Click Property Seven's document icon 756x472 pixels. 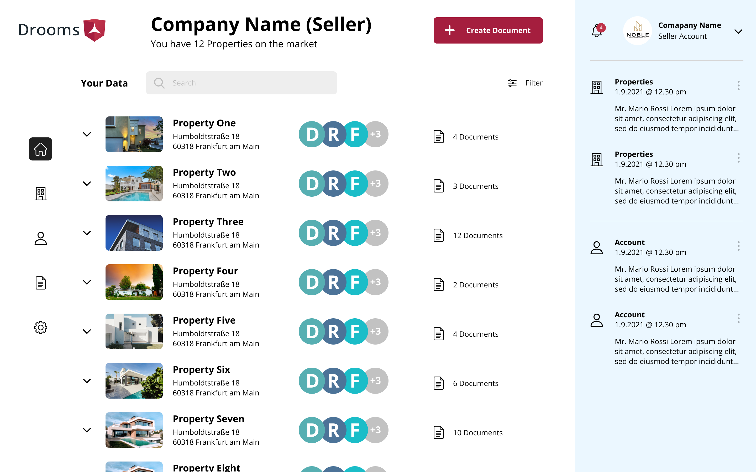439,433
